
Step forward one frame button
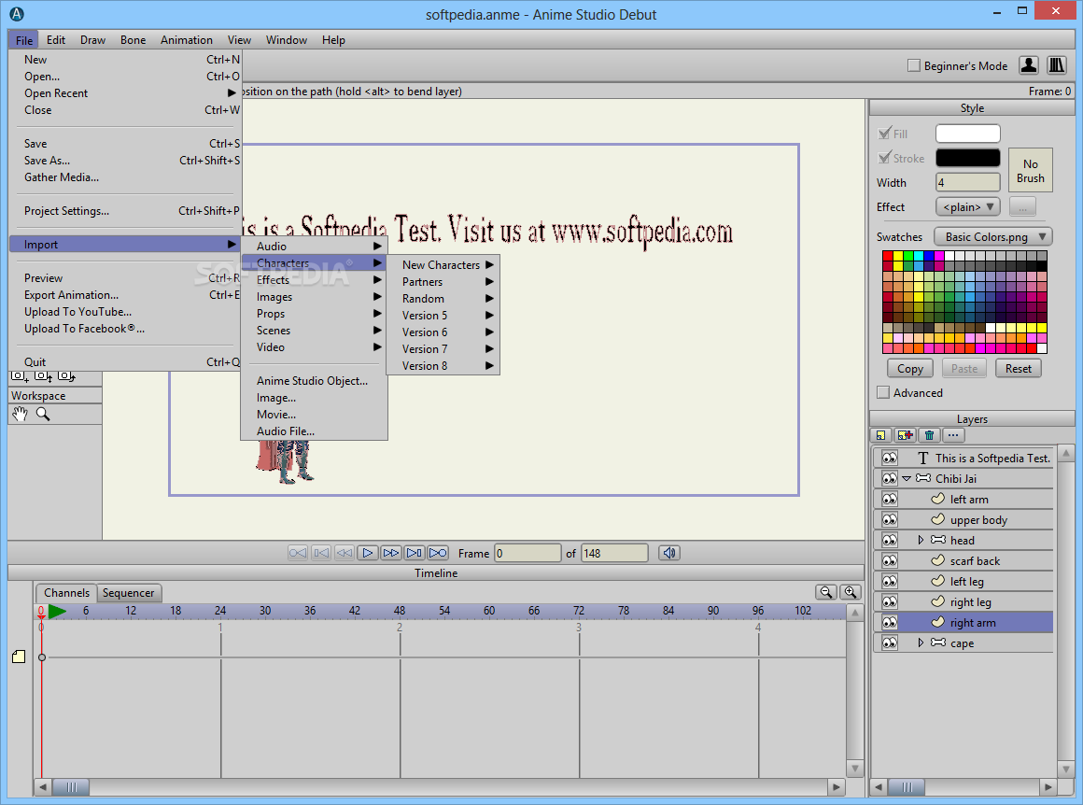[x=391, y=553]
